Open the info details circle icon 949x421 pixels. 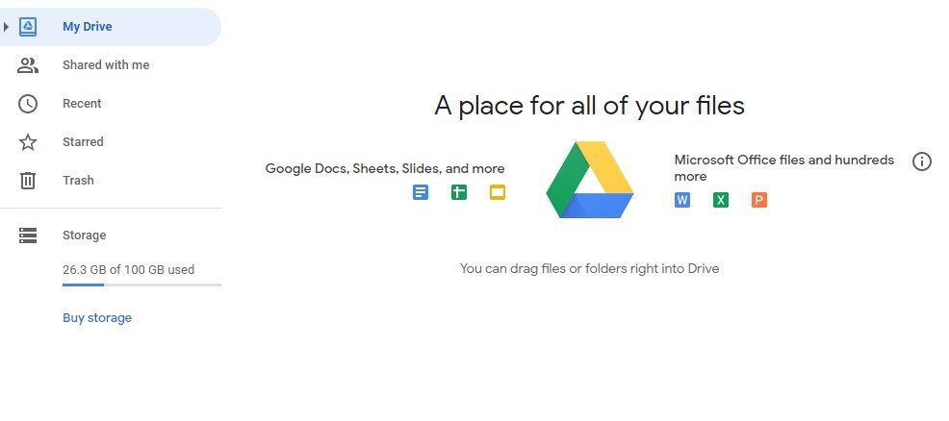[x=922, y=161]
